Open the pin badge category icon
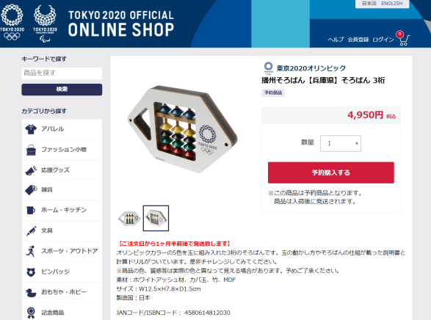The height and width of the screenshot is (320, 431). click(x=31, y=272)
